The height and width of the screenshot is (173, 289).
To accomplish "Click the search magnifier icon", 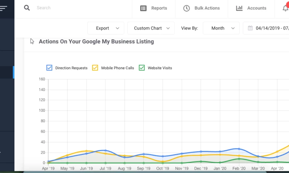I will click(x=27, y=8).
